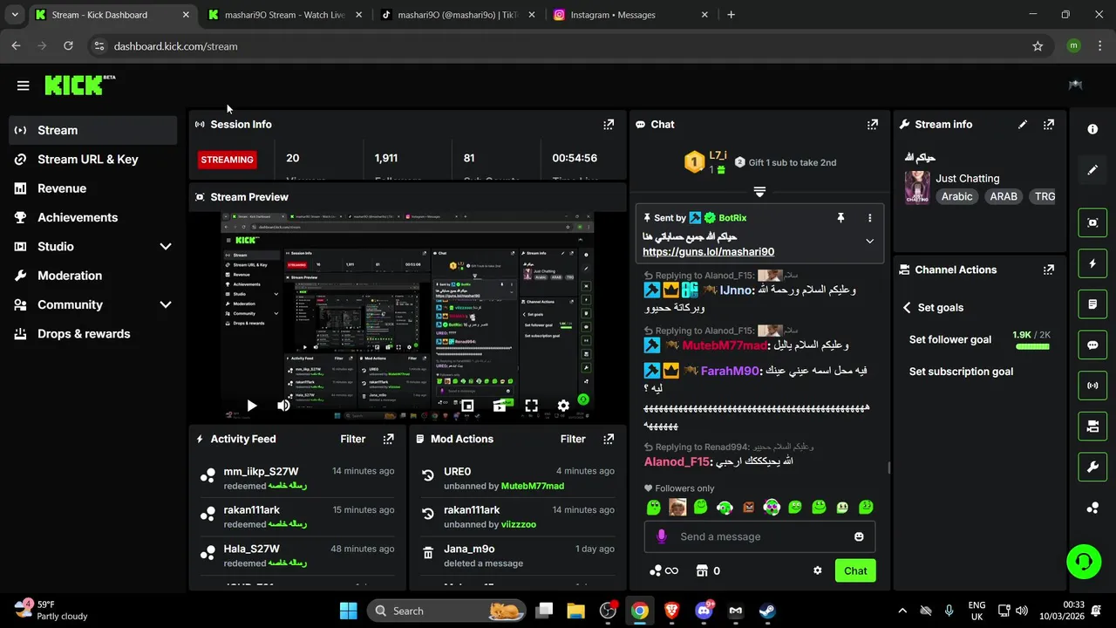Go back from Set goals

[x=907, y=307]
